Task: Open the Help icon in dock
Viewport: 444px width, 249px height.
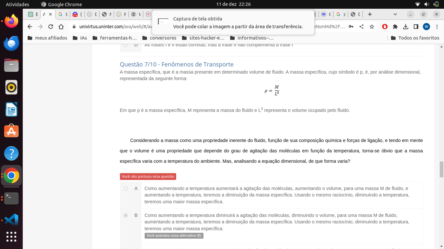Action: tap(11, 153)
